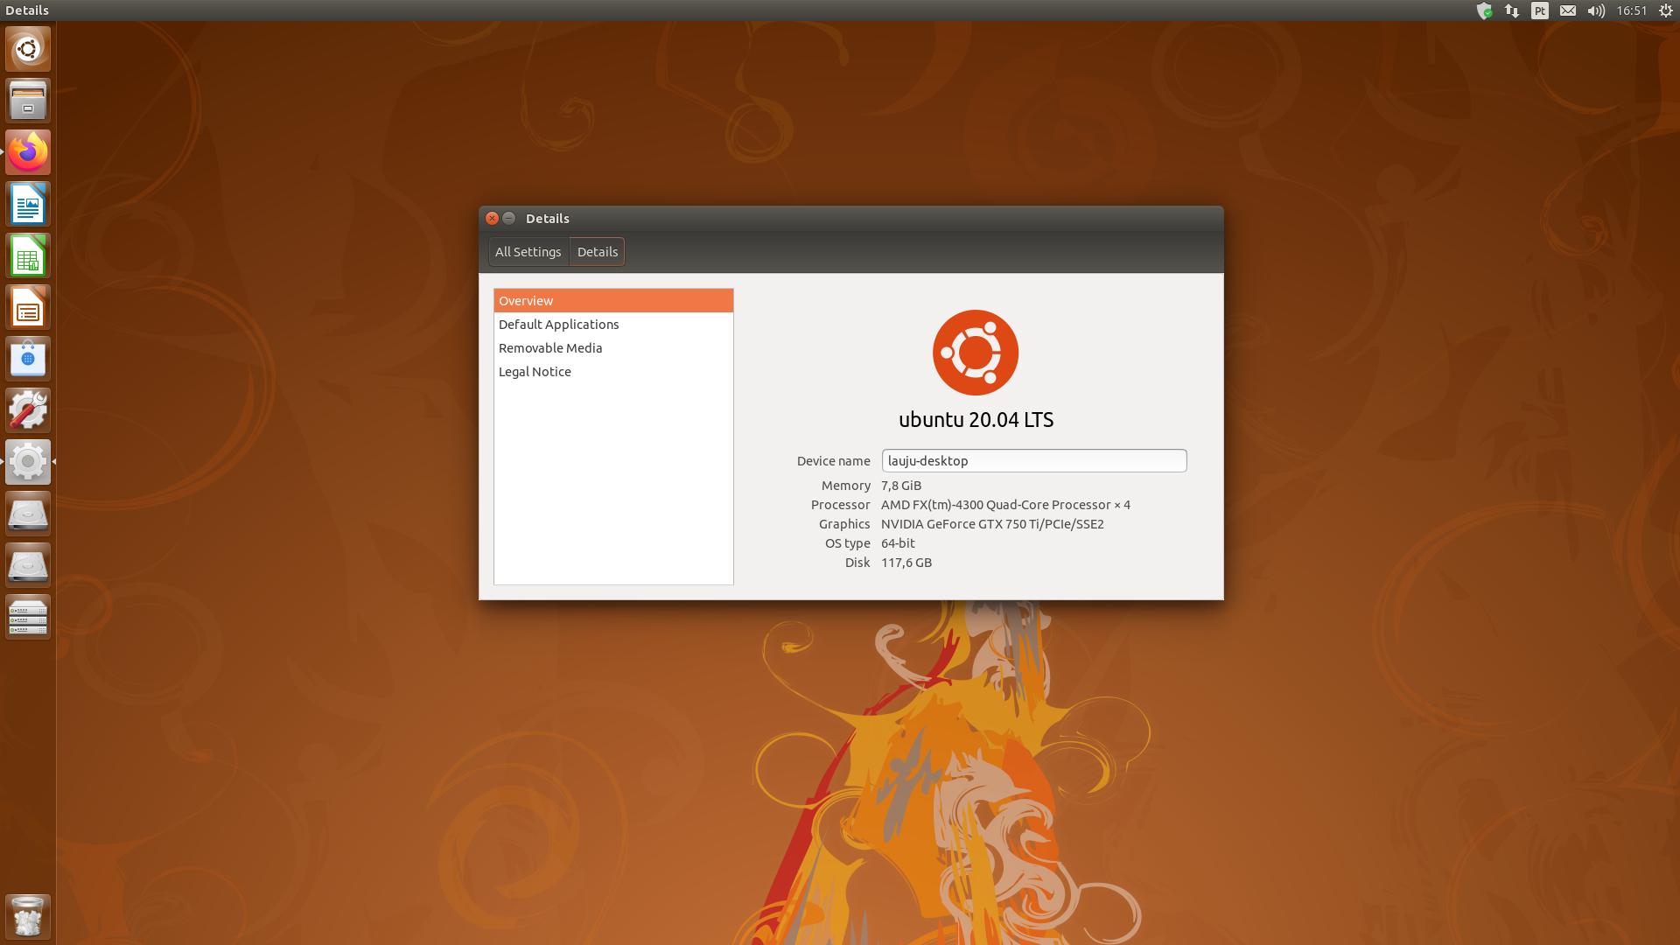Image resolution: width=1680 pixels, height=945 pixels.
Task: Open the network connections indicator
Action: pos(1512,10)
